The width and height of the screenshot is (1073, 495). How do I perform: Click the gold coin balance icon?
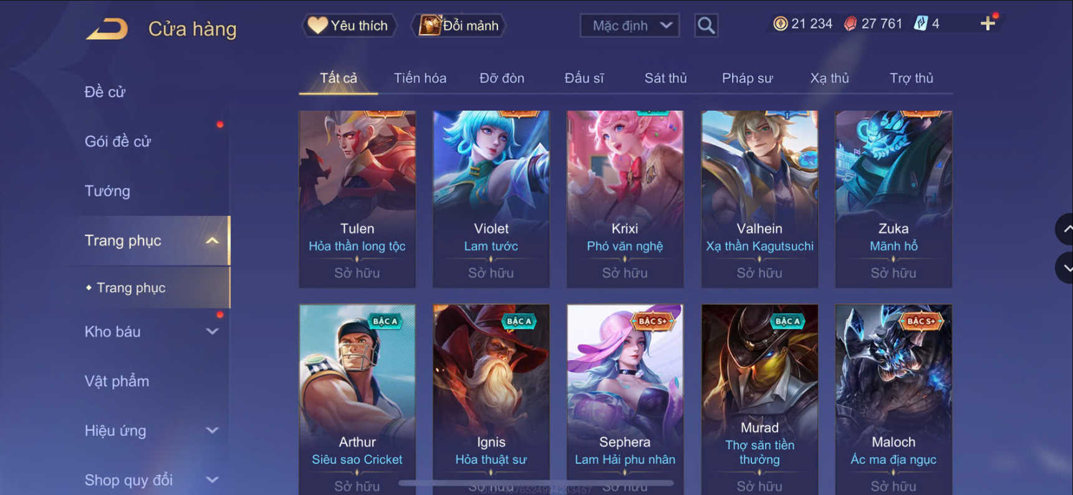pos(780,24)
